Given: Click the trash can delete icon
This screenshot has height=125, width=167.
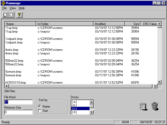Looking at the screenshot, I should point(155,106).
